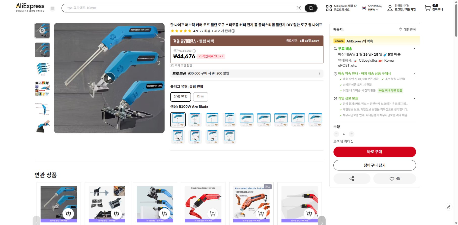Select the second color variant thumbnail

[x=195, y=120]
